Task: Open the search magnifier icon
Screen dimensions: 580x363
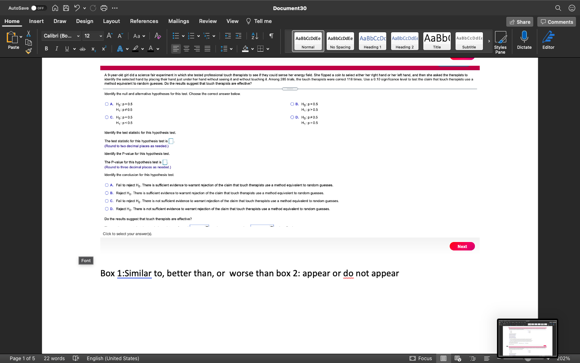Action: point(558,8)
